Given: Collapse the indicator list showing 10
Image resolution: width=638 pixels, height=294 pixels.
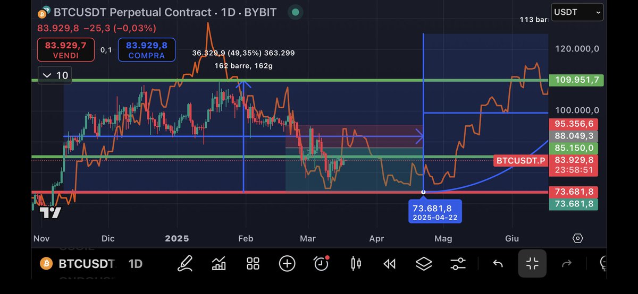Looking at the screenshot, I should tap(55, 75).
